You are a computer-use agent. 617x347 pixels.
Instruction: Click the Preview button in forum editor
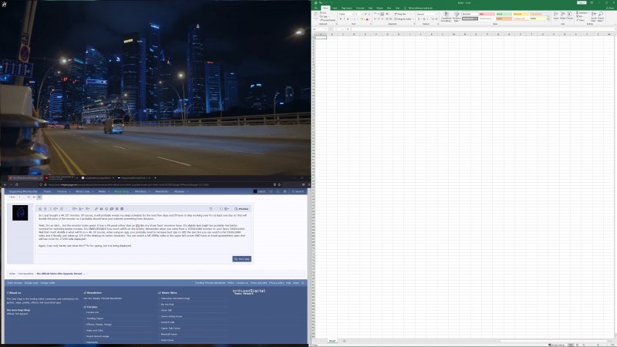[241, 209]
